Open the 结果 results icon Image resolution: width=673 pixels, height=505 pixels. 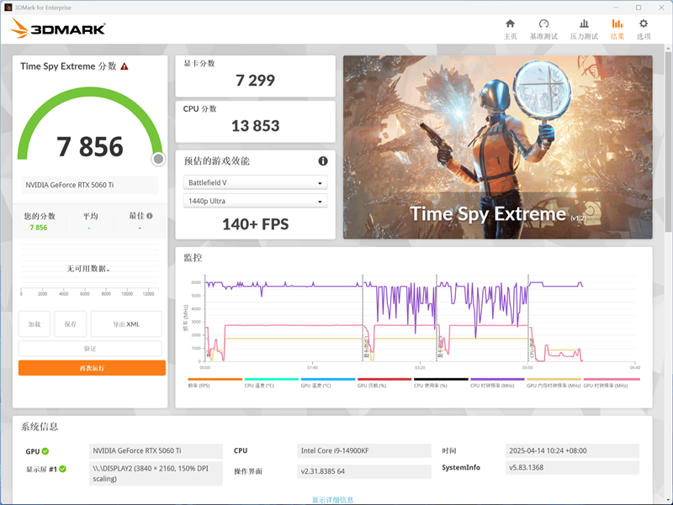coord(617,26)
